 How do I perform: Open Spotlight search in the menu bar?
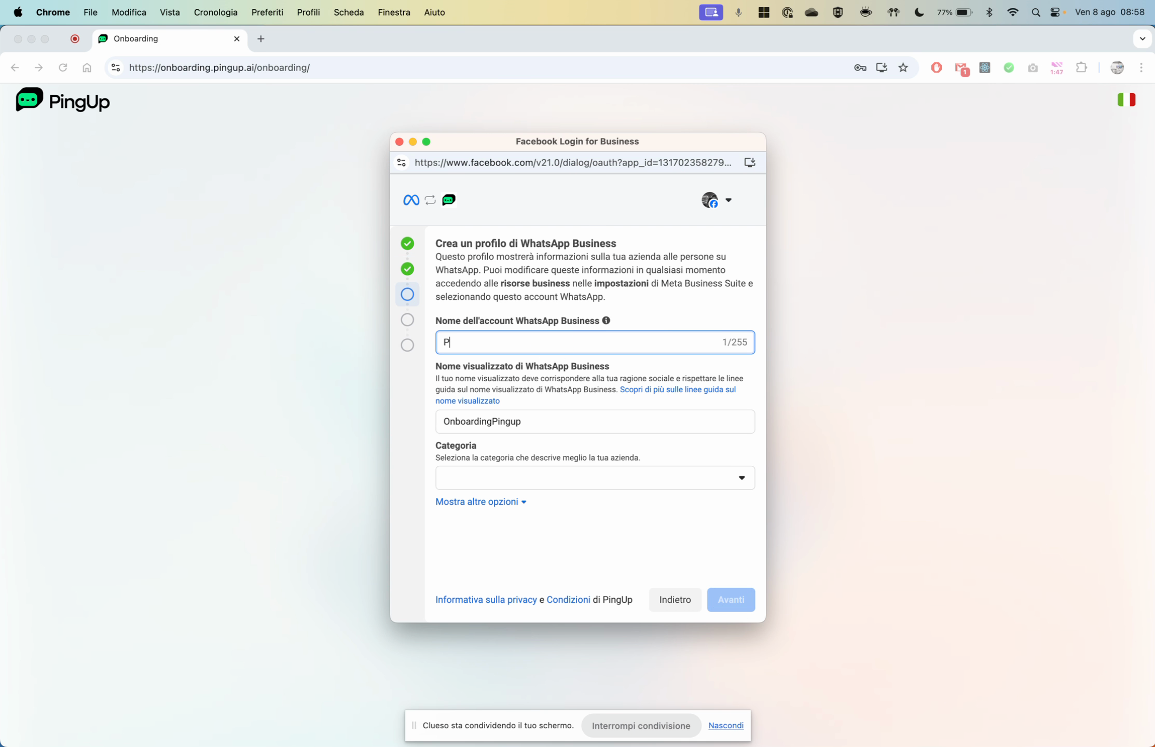pos(1036,12)
